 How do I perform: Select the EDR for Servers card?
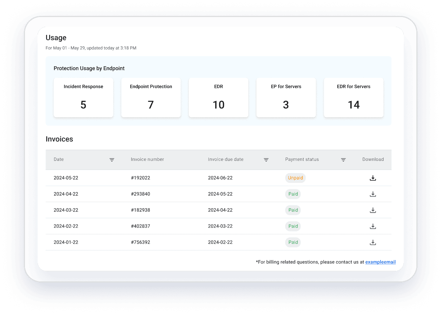pos(353,97)
